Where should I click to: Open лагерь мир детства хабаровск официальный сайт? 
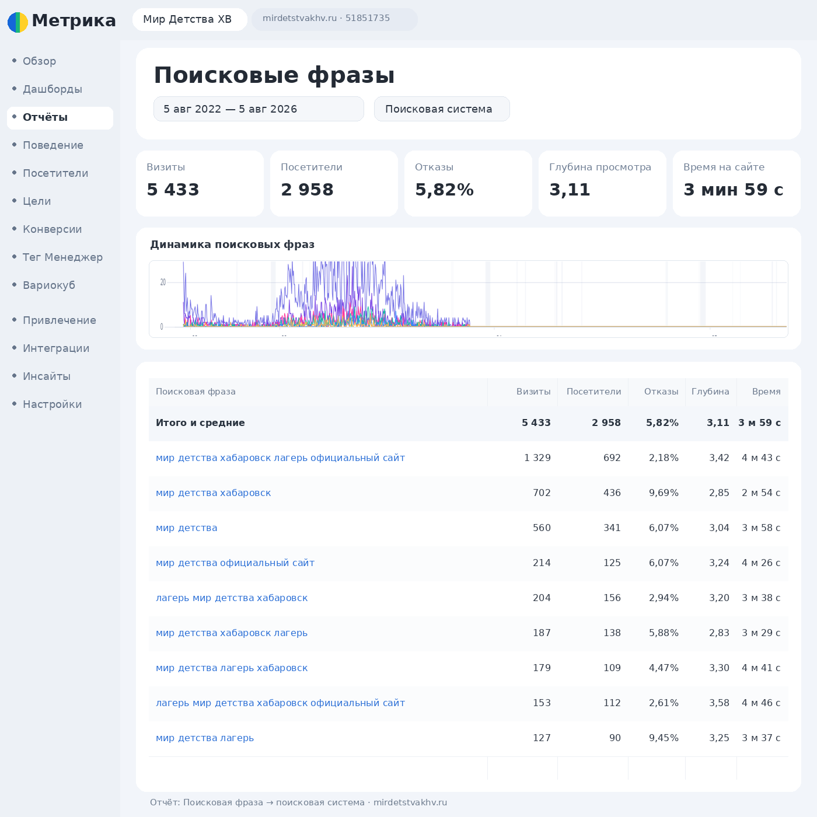pos(280,703)
